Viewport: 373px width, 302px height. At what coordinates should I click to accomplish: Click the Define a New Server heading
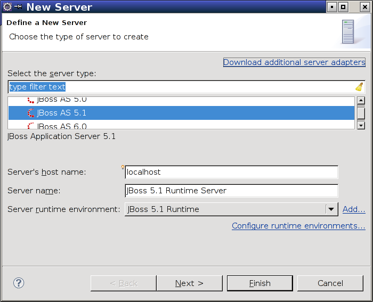pos(47,22)
